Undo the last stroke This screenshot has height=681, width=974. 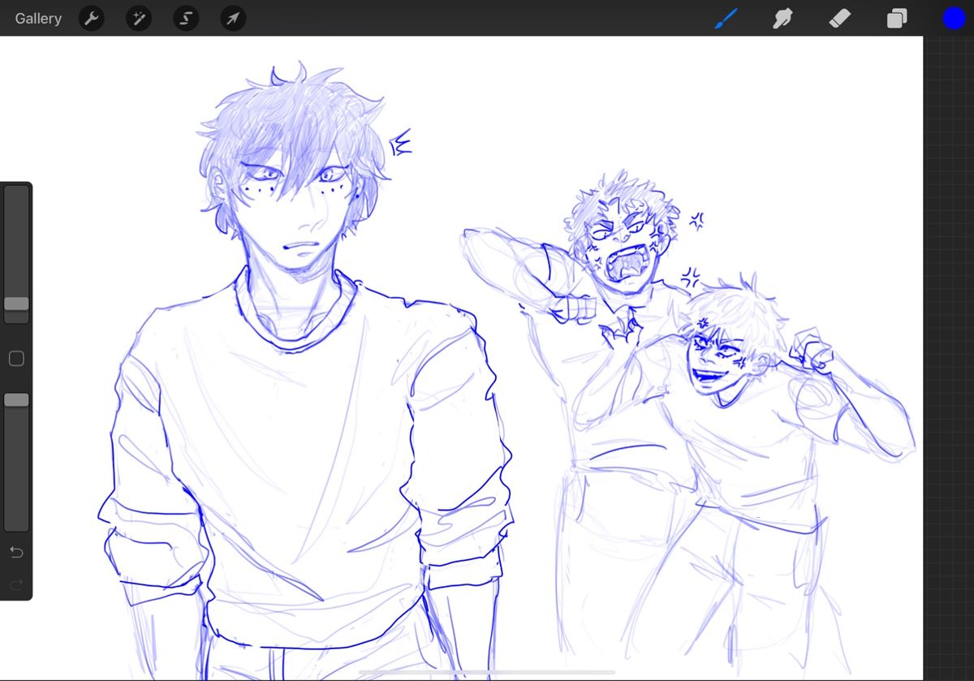tap(16, 553)
